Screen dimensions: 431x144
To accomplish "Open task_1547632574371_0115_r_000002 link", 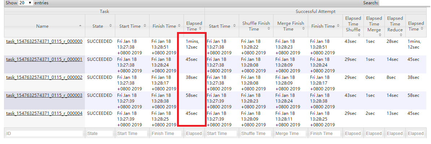I will click(x=44, y=77).
